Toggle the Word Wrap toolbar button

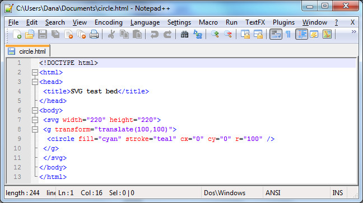276,35
